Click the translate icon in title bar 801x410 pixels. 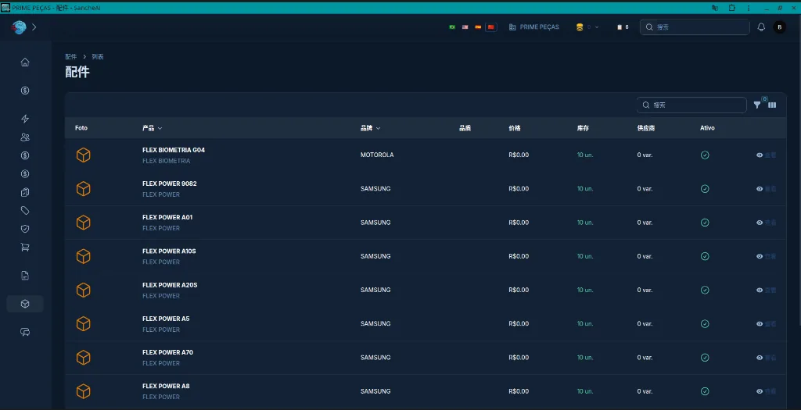pos(715,8)
